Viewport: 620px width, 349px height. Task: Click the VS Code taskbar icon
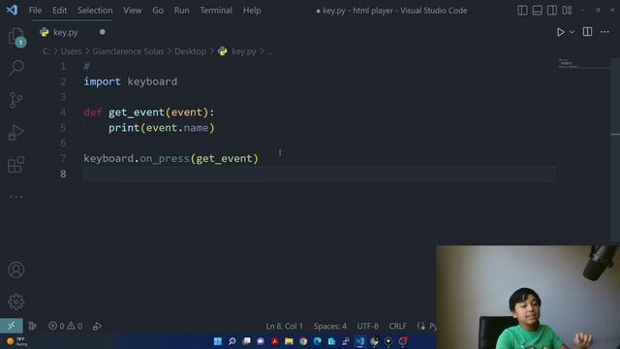(x=359, y=341)
